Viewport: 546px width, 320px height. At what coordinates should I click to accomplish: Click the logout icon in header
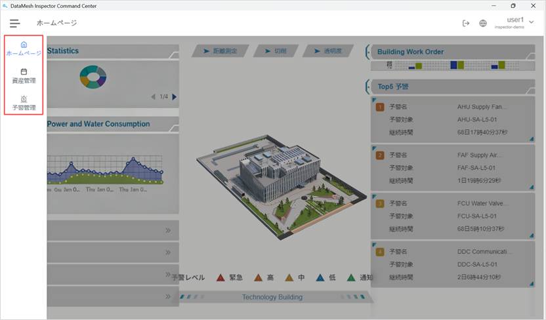coord(466,23)
